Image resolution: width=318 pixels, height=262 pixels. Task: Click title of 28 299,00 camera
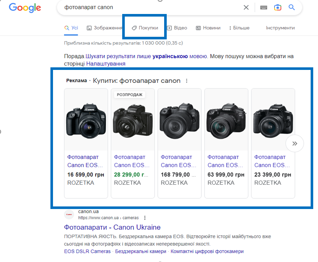pos(132,161)
